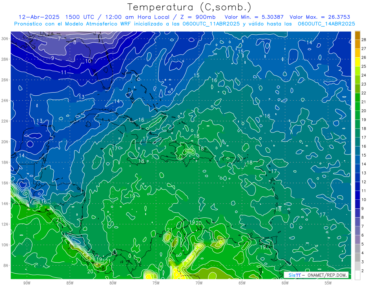Image resolution: width=372 pixels, height=287 pixels.
Task: Click the 20N latitude axis label
Action: tap(5, 142)
